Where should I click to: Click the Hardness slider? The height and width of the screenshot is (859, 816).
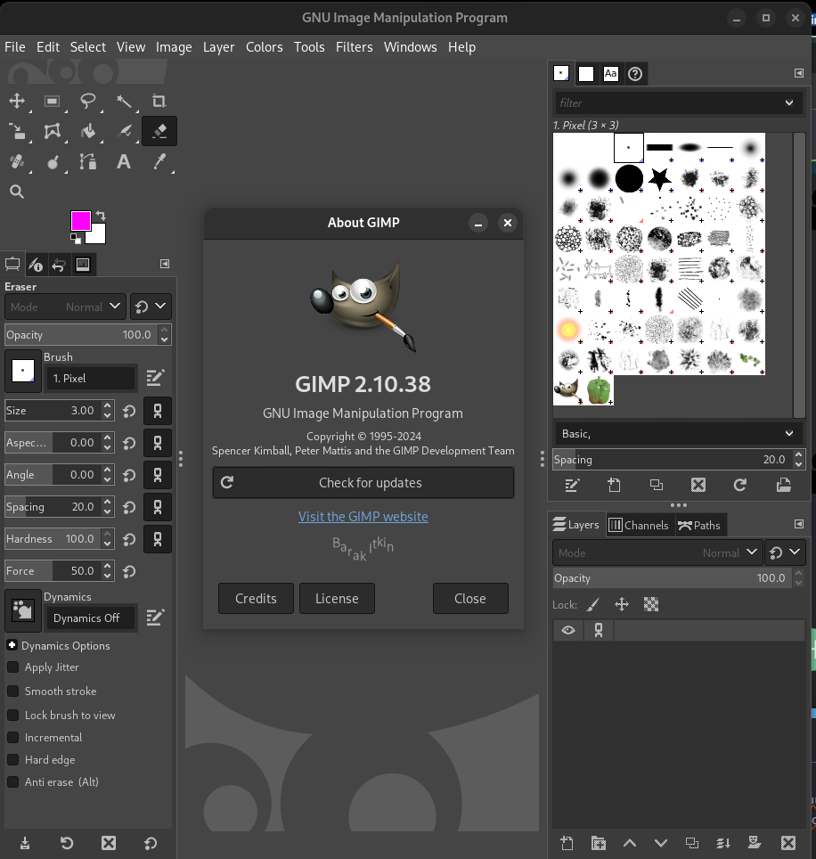pyautogui.click(x=53, y=539)
